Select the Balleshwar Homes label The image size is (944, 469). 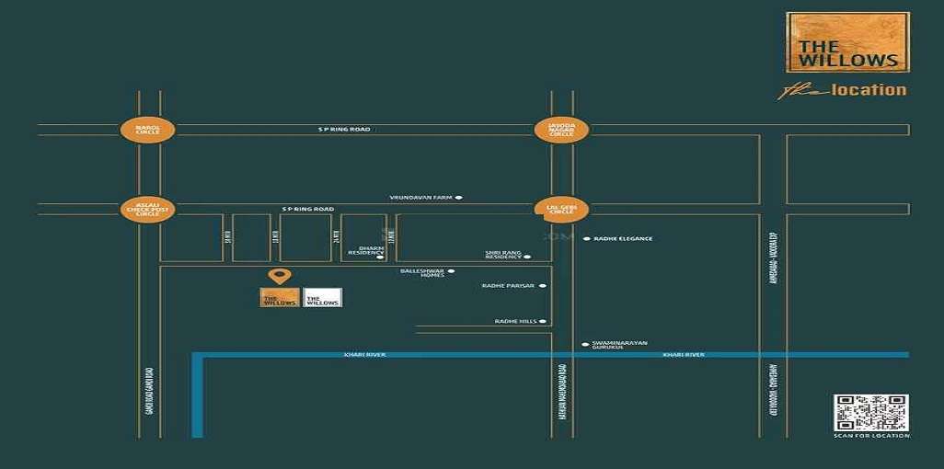[422, 273]
